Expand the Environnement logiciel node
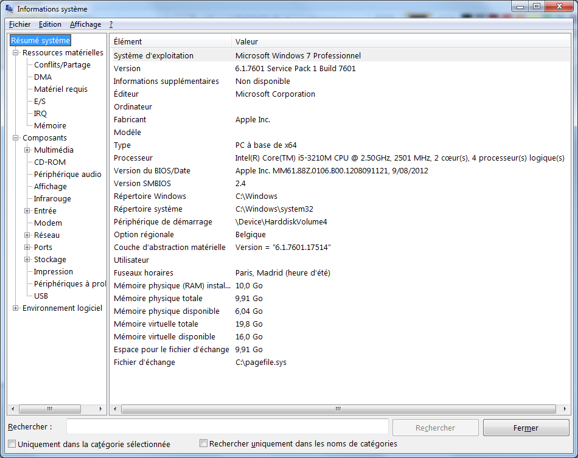This screenshot has width=578, height=458. [x=15, y=308]
